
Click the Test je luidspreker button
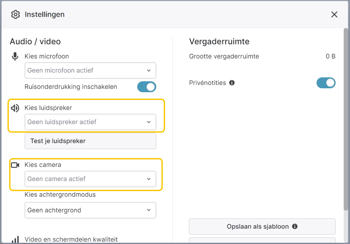click(x=90, y=141)
